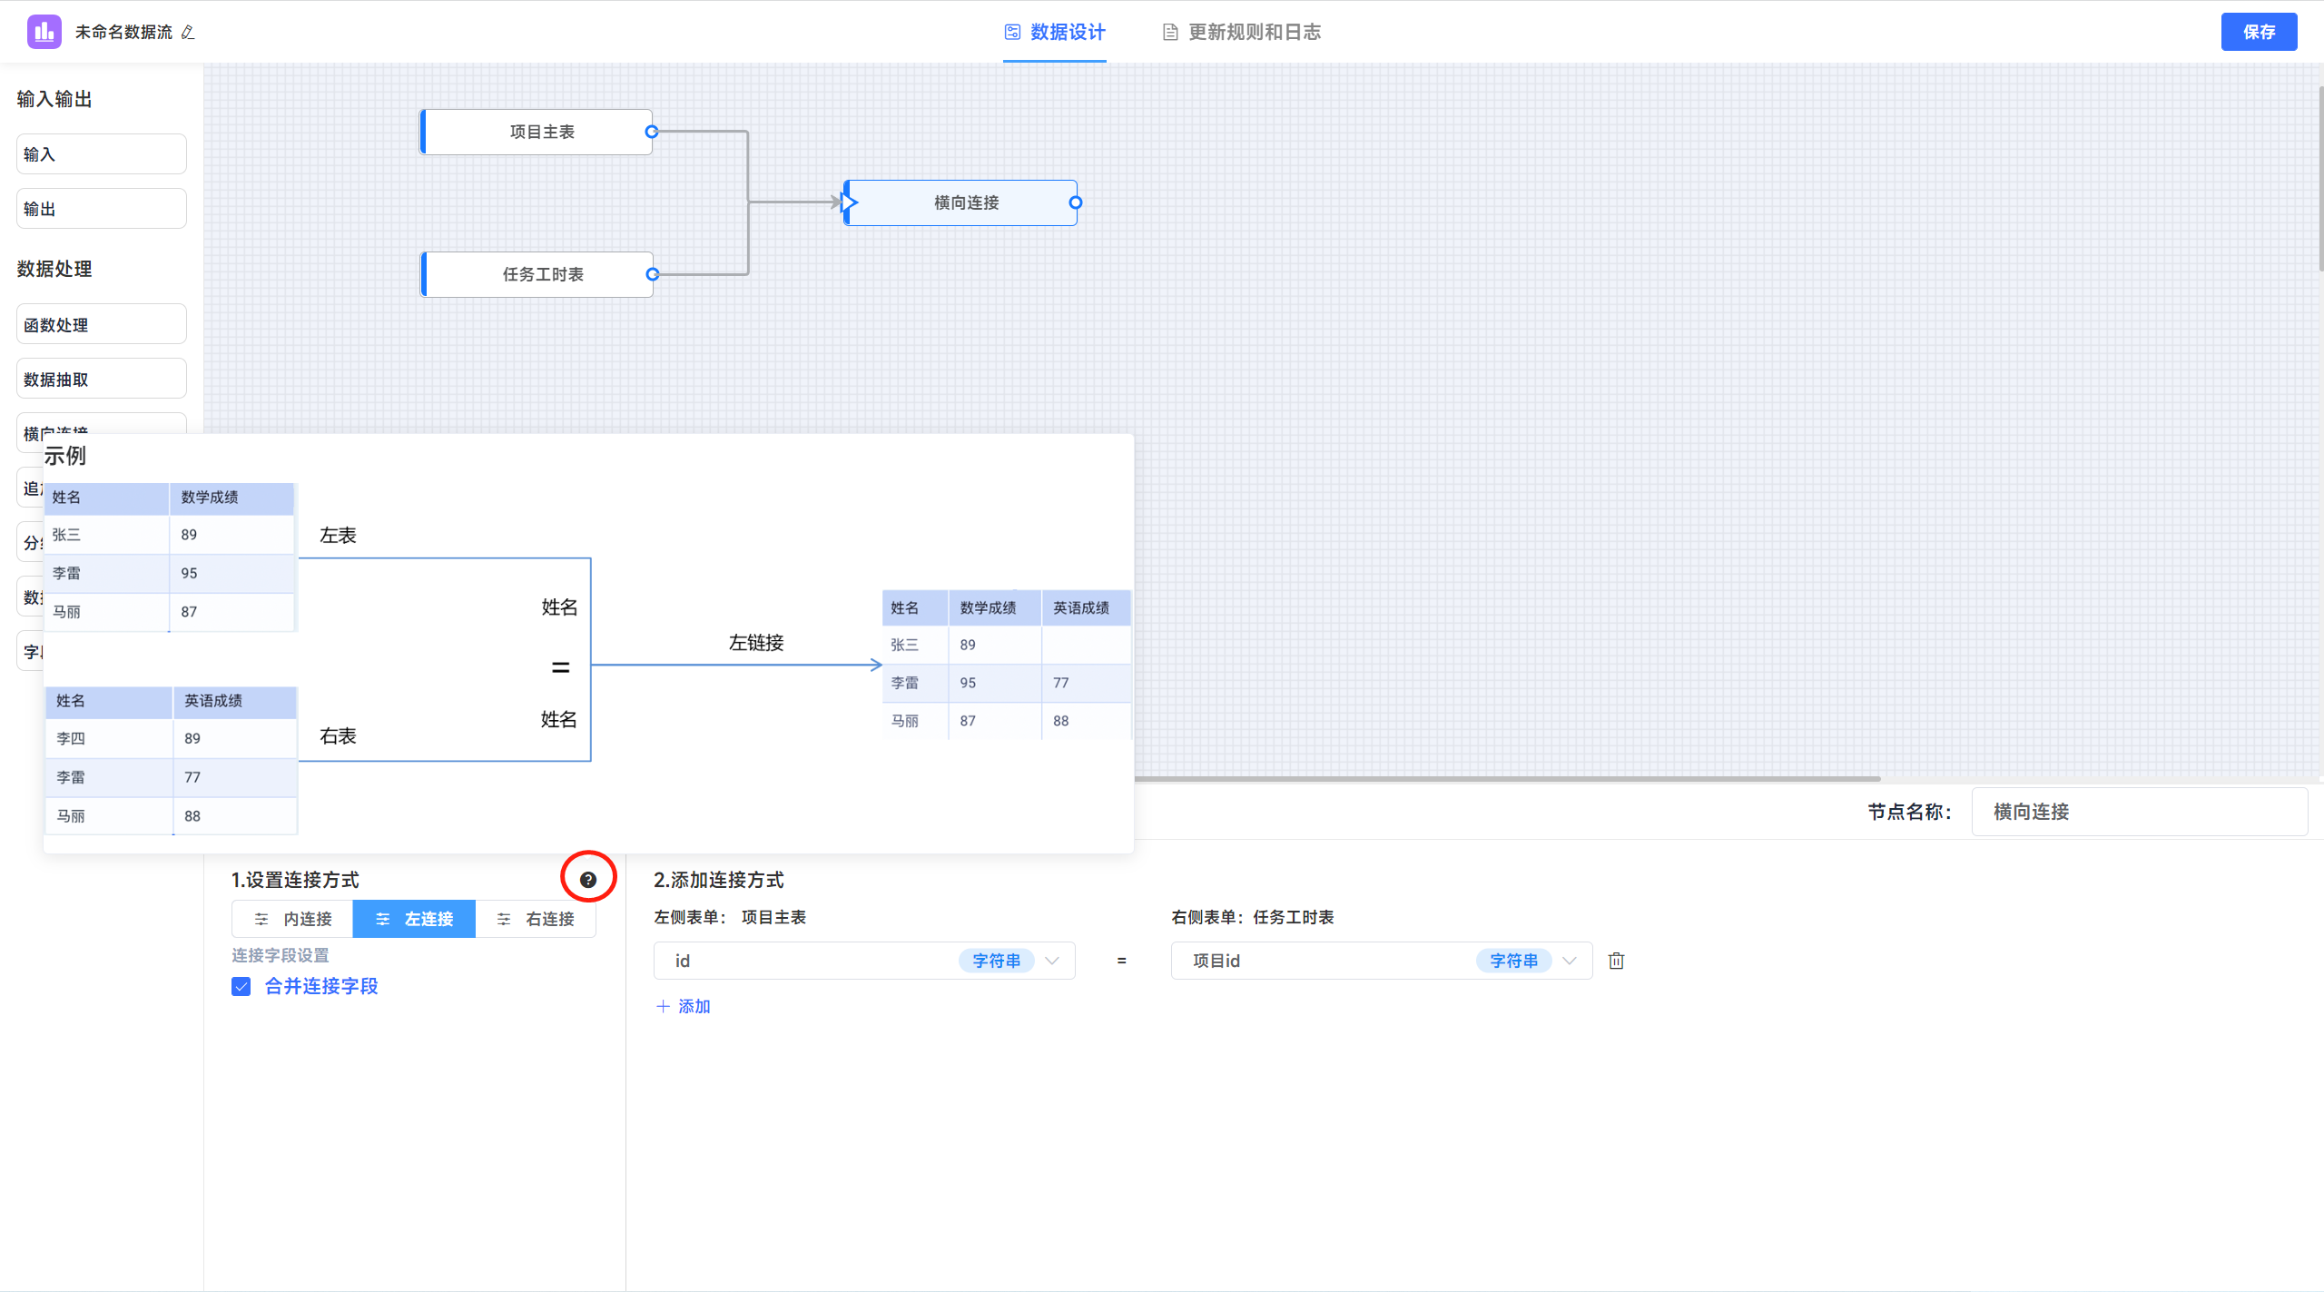
Task: Select the 右连接 join type
Action: point(536,919)
